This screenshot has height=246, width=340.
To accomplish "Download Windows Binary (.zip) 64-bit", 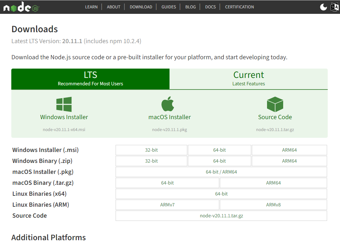I will pos(220,161).
